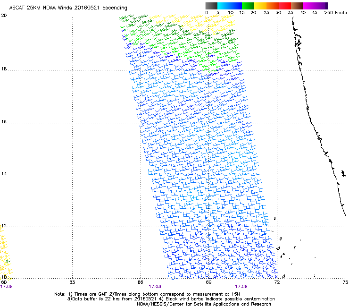This screenshot has width=349, height=307.
Task: Click the '0' label under the color bar
Action: [207, 13]
